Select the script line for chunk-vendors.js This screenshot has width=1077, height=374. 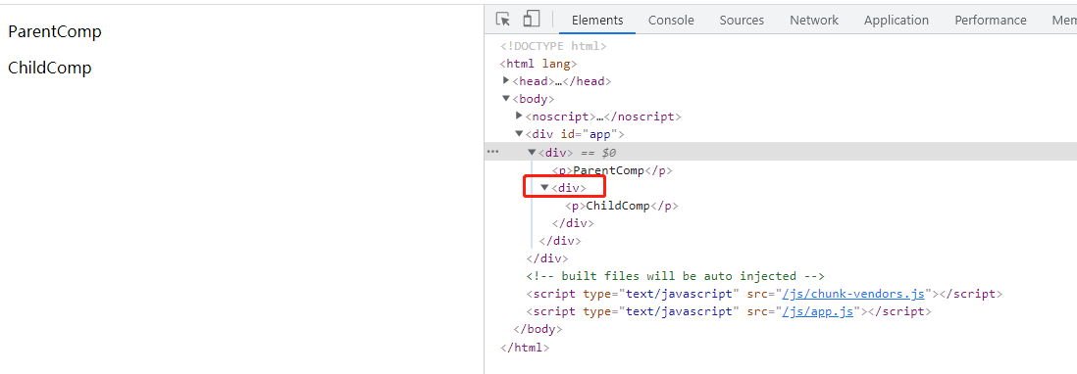tap(764, 294)
